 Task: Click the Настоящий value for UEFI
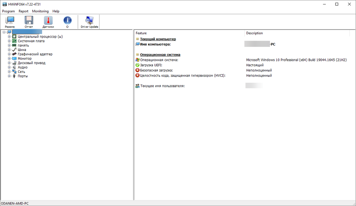click(255, 65)
